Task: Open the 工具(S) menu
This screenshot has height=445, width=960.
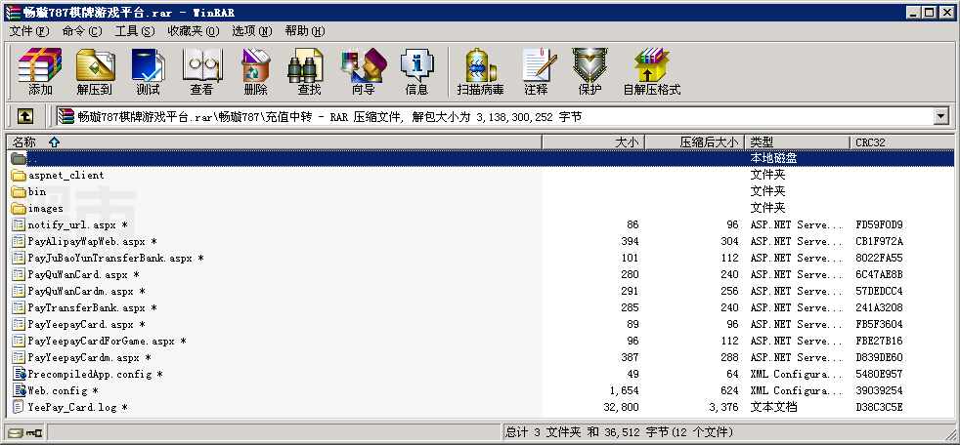Action: pyautogui.click(x=135, y=31)
